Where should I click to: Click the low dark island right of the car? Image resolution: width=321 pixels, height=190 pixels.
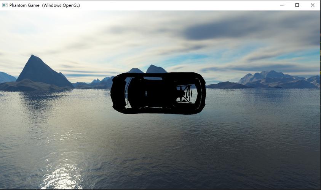[228, 85]
